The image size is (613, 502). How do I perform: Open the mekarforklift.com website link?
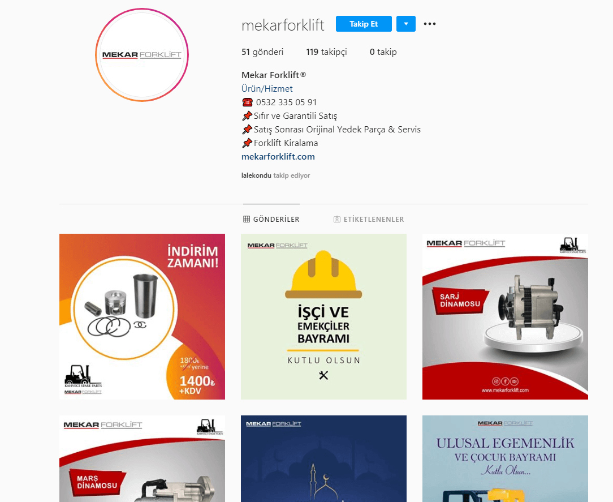click(278, 157)
